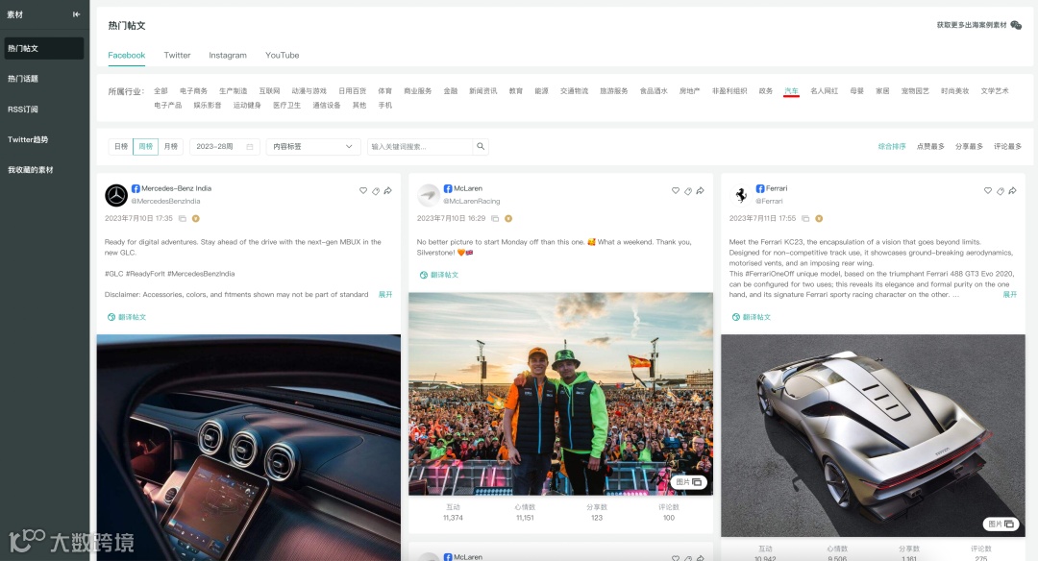Click the copy icon next to 2023年7月11日 17:55
This screenshot has width=1038, height=561.
tap(805, 218)
